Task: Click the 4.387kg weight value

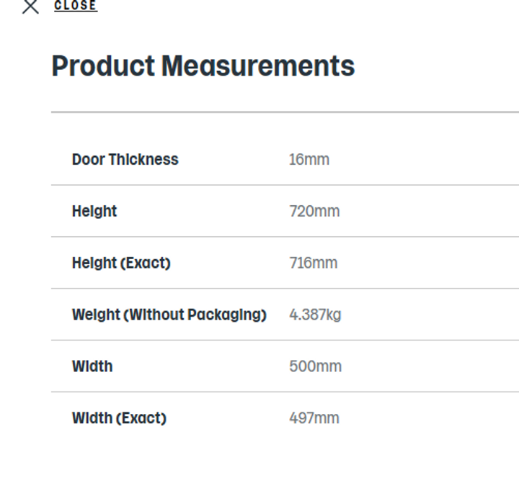Action: pos(315,315)
